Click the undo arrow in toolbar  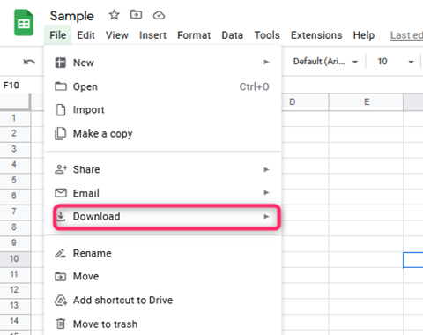click(29, 62)
